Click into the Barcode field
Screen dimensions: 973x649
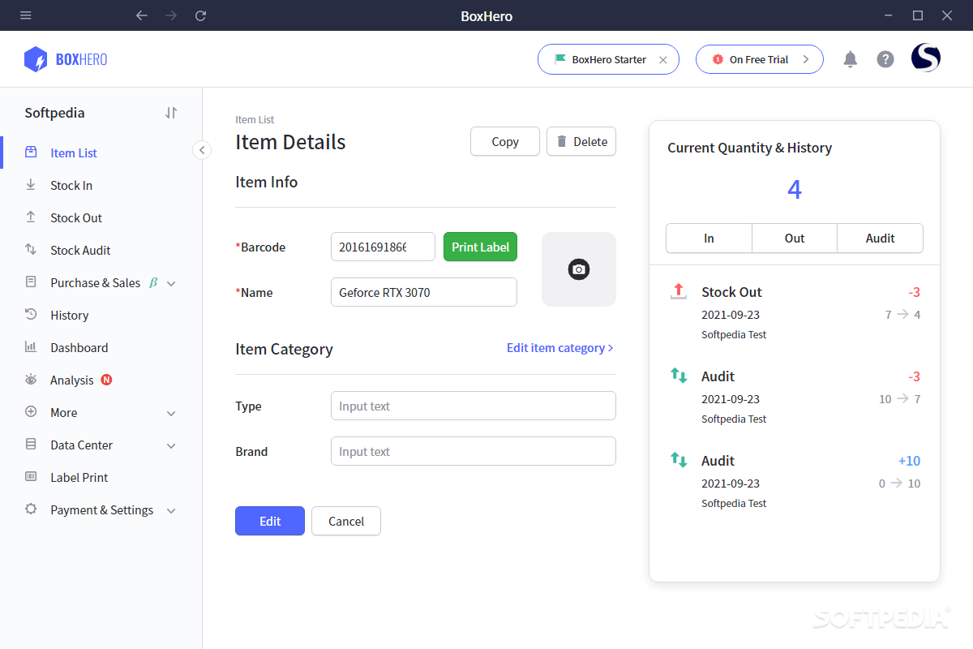tap(383, 247)
